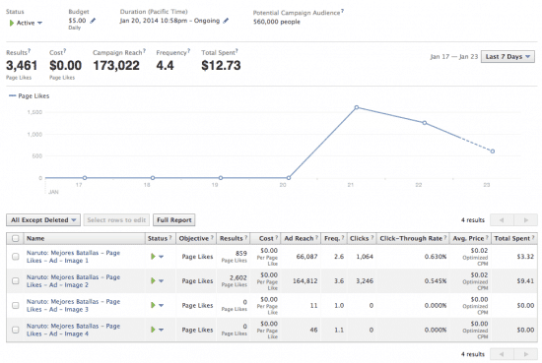Screen dimensions: 542x363
Task: Open help icon on Click-Through Rate column
Action: [445, 237]
